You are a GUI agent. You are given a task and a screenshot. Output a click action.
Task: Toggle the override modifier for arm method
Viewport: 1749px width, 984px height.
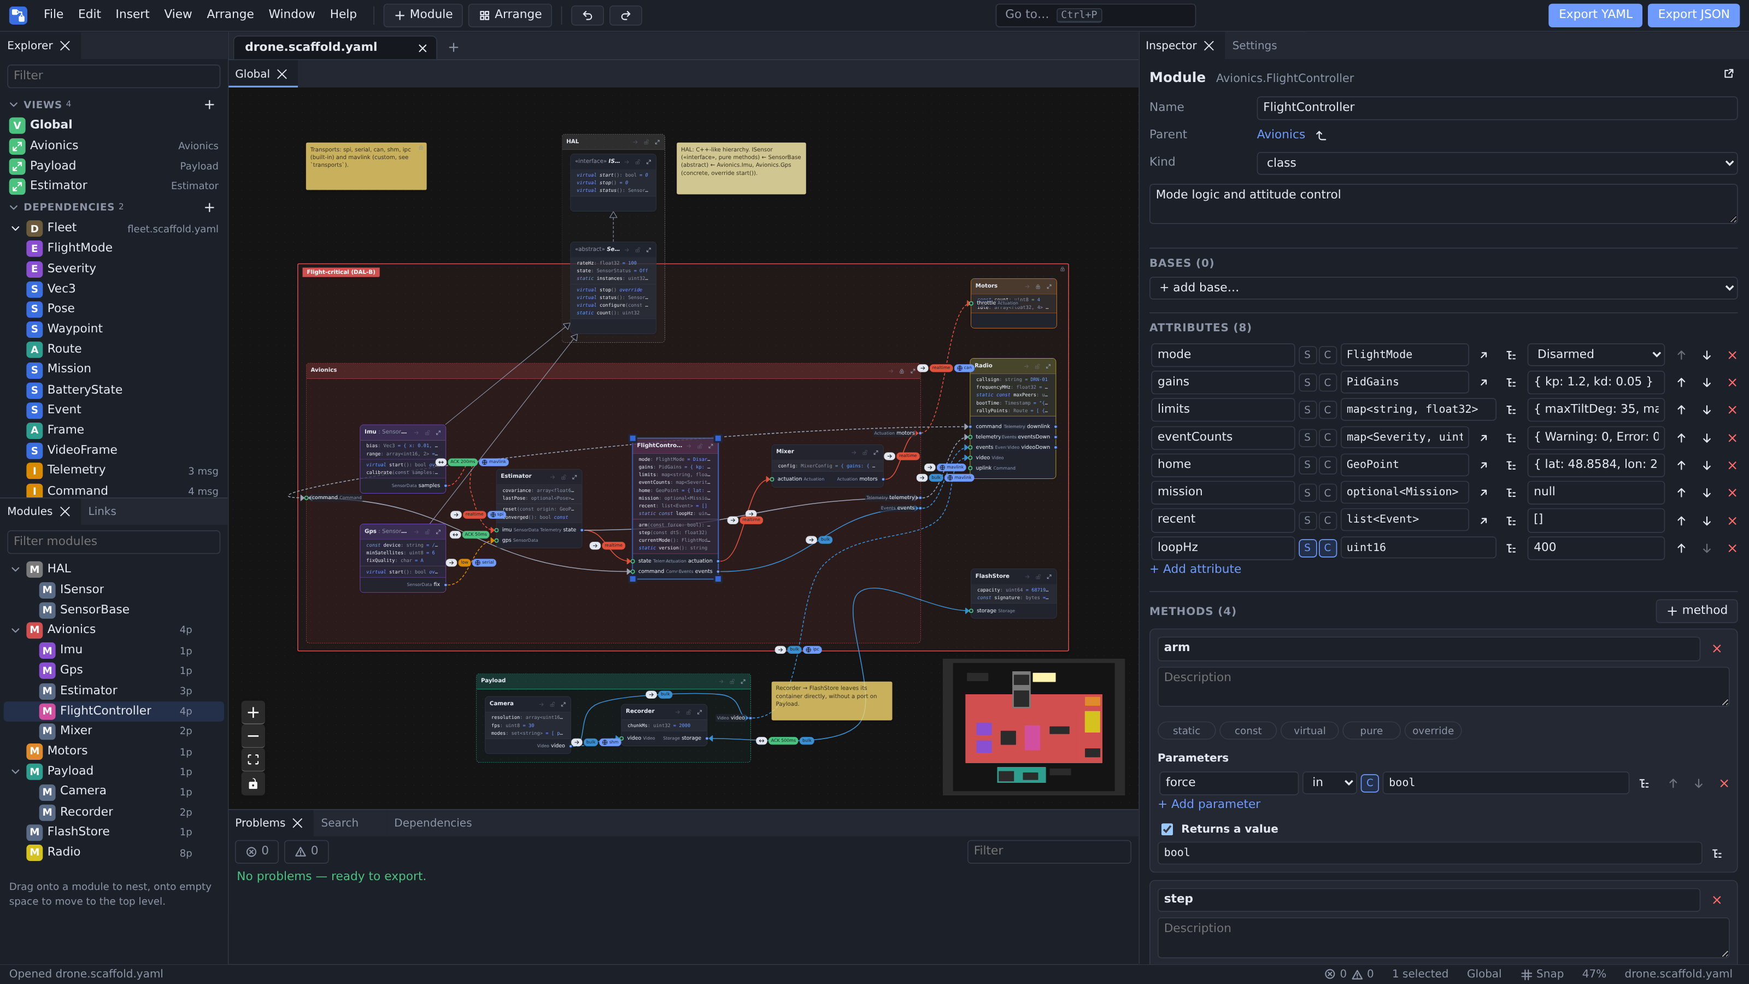coord(1433,731)
